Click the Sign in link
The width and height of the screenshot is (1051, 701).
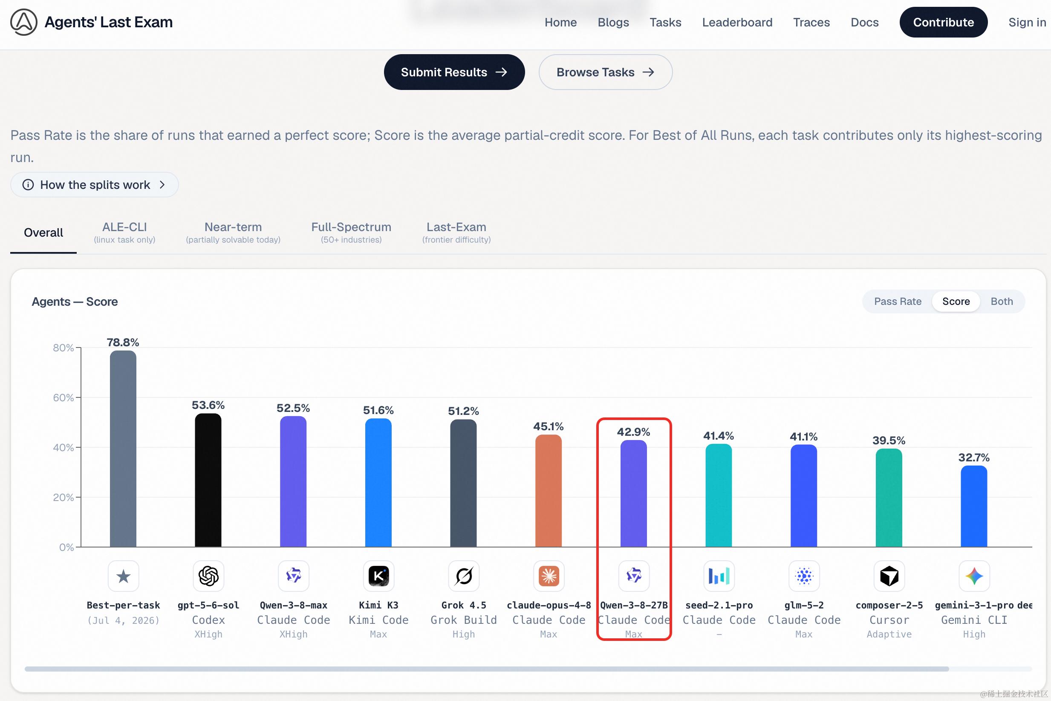coord(1027,22)
